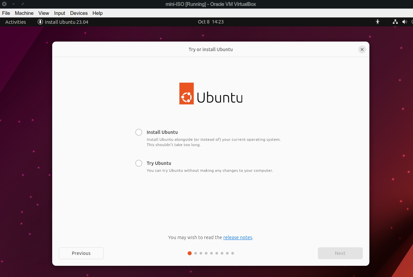Open the release notes link
The image size is (413, 277).
238,237
